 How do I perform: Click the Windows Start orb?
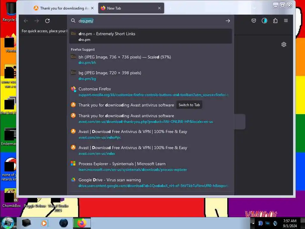(8, 223)
